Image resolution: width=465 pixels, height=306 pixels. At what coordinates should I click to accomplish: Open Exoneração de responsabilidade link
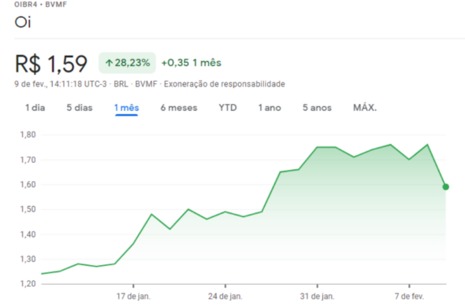tap(225, 84)
